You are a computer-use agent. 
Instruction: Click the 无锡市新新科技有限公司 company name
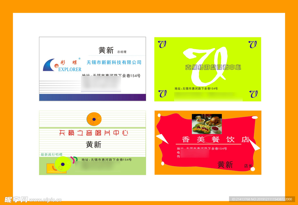114,62
